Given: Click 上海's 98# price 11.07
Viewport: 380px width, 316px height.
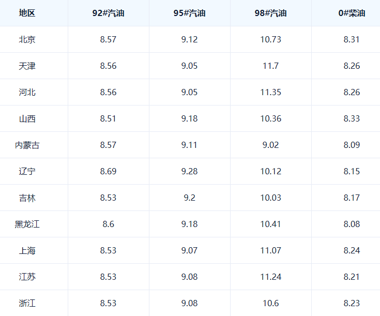Looking at the screenshot, I should pos(270,250).
